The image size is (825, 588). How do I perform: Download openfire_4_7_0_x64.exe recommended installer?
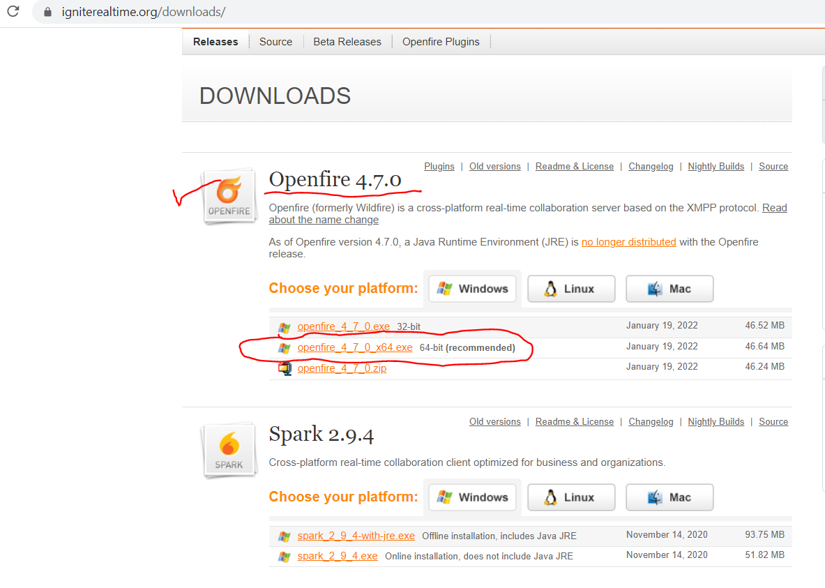pyautogui.click(x=355, y=347)
